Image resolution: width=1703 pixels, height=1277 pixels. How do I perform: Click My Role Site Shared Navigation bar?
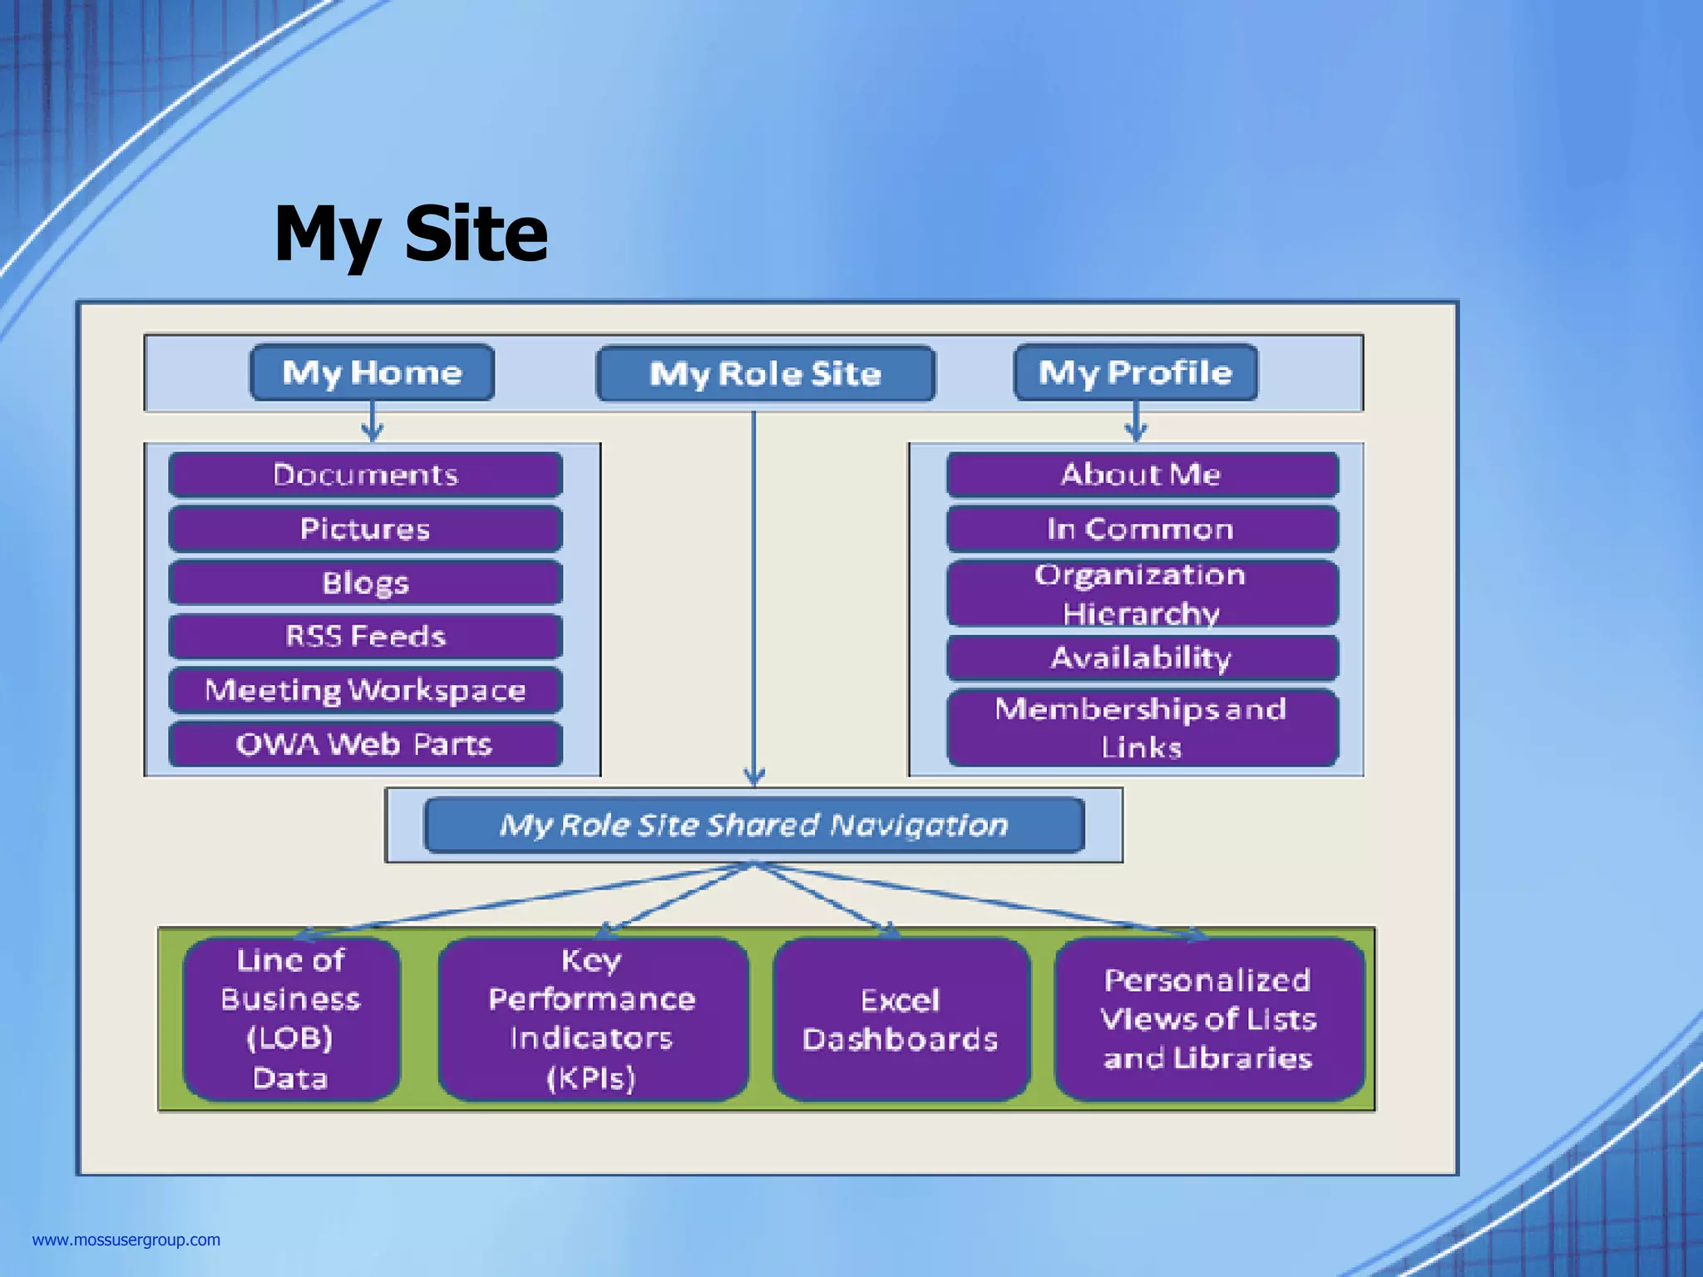(x=753, y=825)
